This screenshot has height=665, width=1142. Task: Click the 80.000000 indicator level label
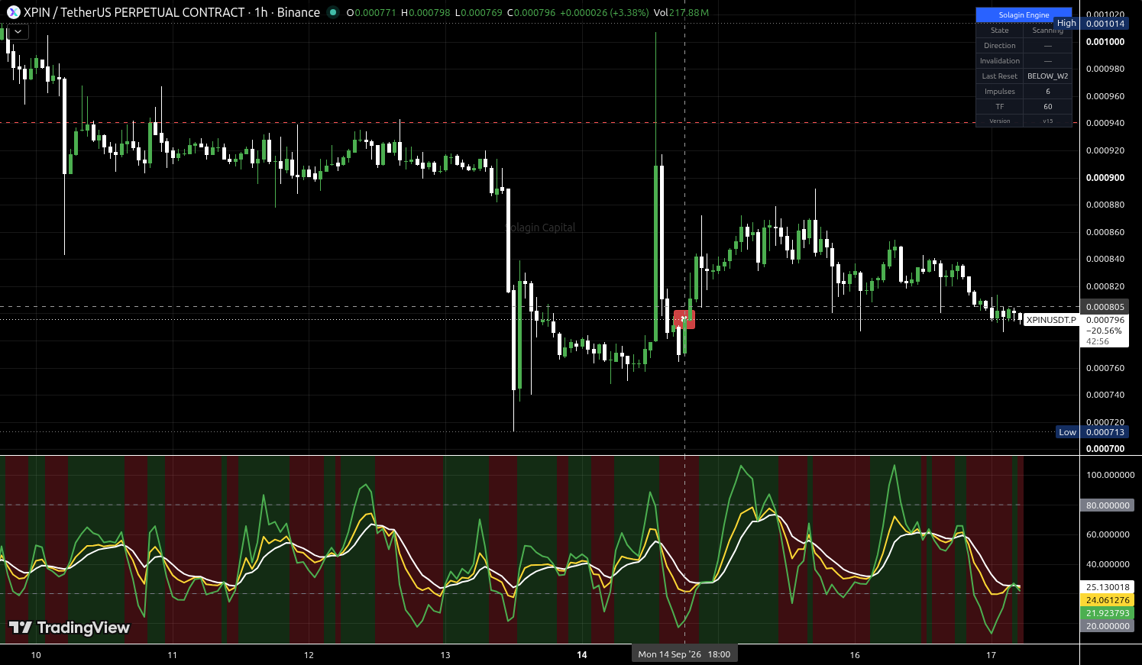tap(1108, 505)
